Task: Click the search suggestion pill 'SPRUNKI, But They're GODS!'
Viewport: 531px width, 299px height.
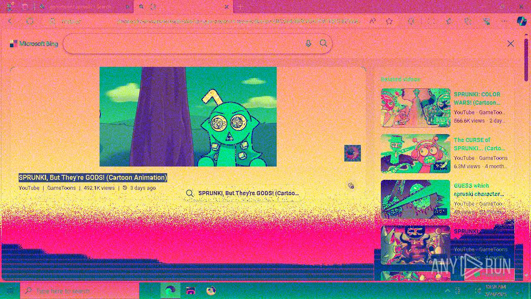Action: 243,193
